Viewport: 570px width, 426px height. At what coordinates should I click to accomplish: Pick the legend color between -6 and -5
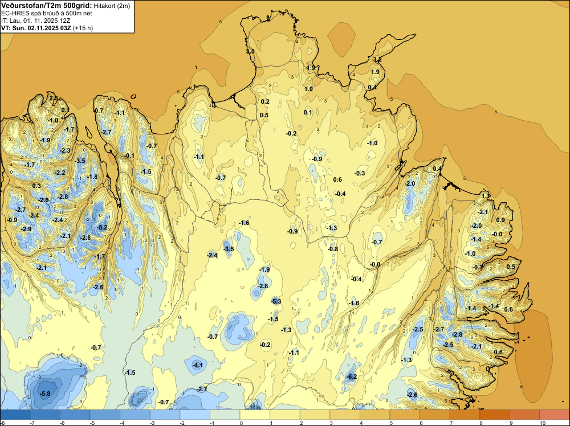click(x=75, y=415)
